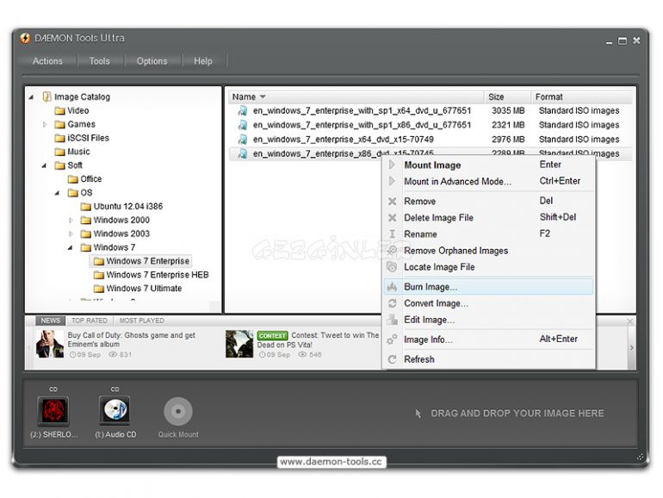Screen dimensions: 663x498
Task: Click the Ubuntu 12.04 i386 folder icon
Action: tap(86, 207)
